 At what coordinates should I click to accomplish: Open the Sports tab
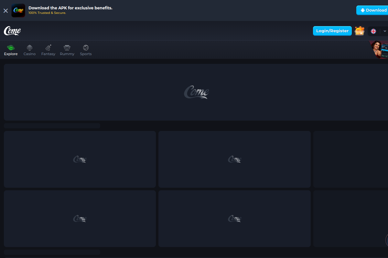(86, 50)
